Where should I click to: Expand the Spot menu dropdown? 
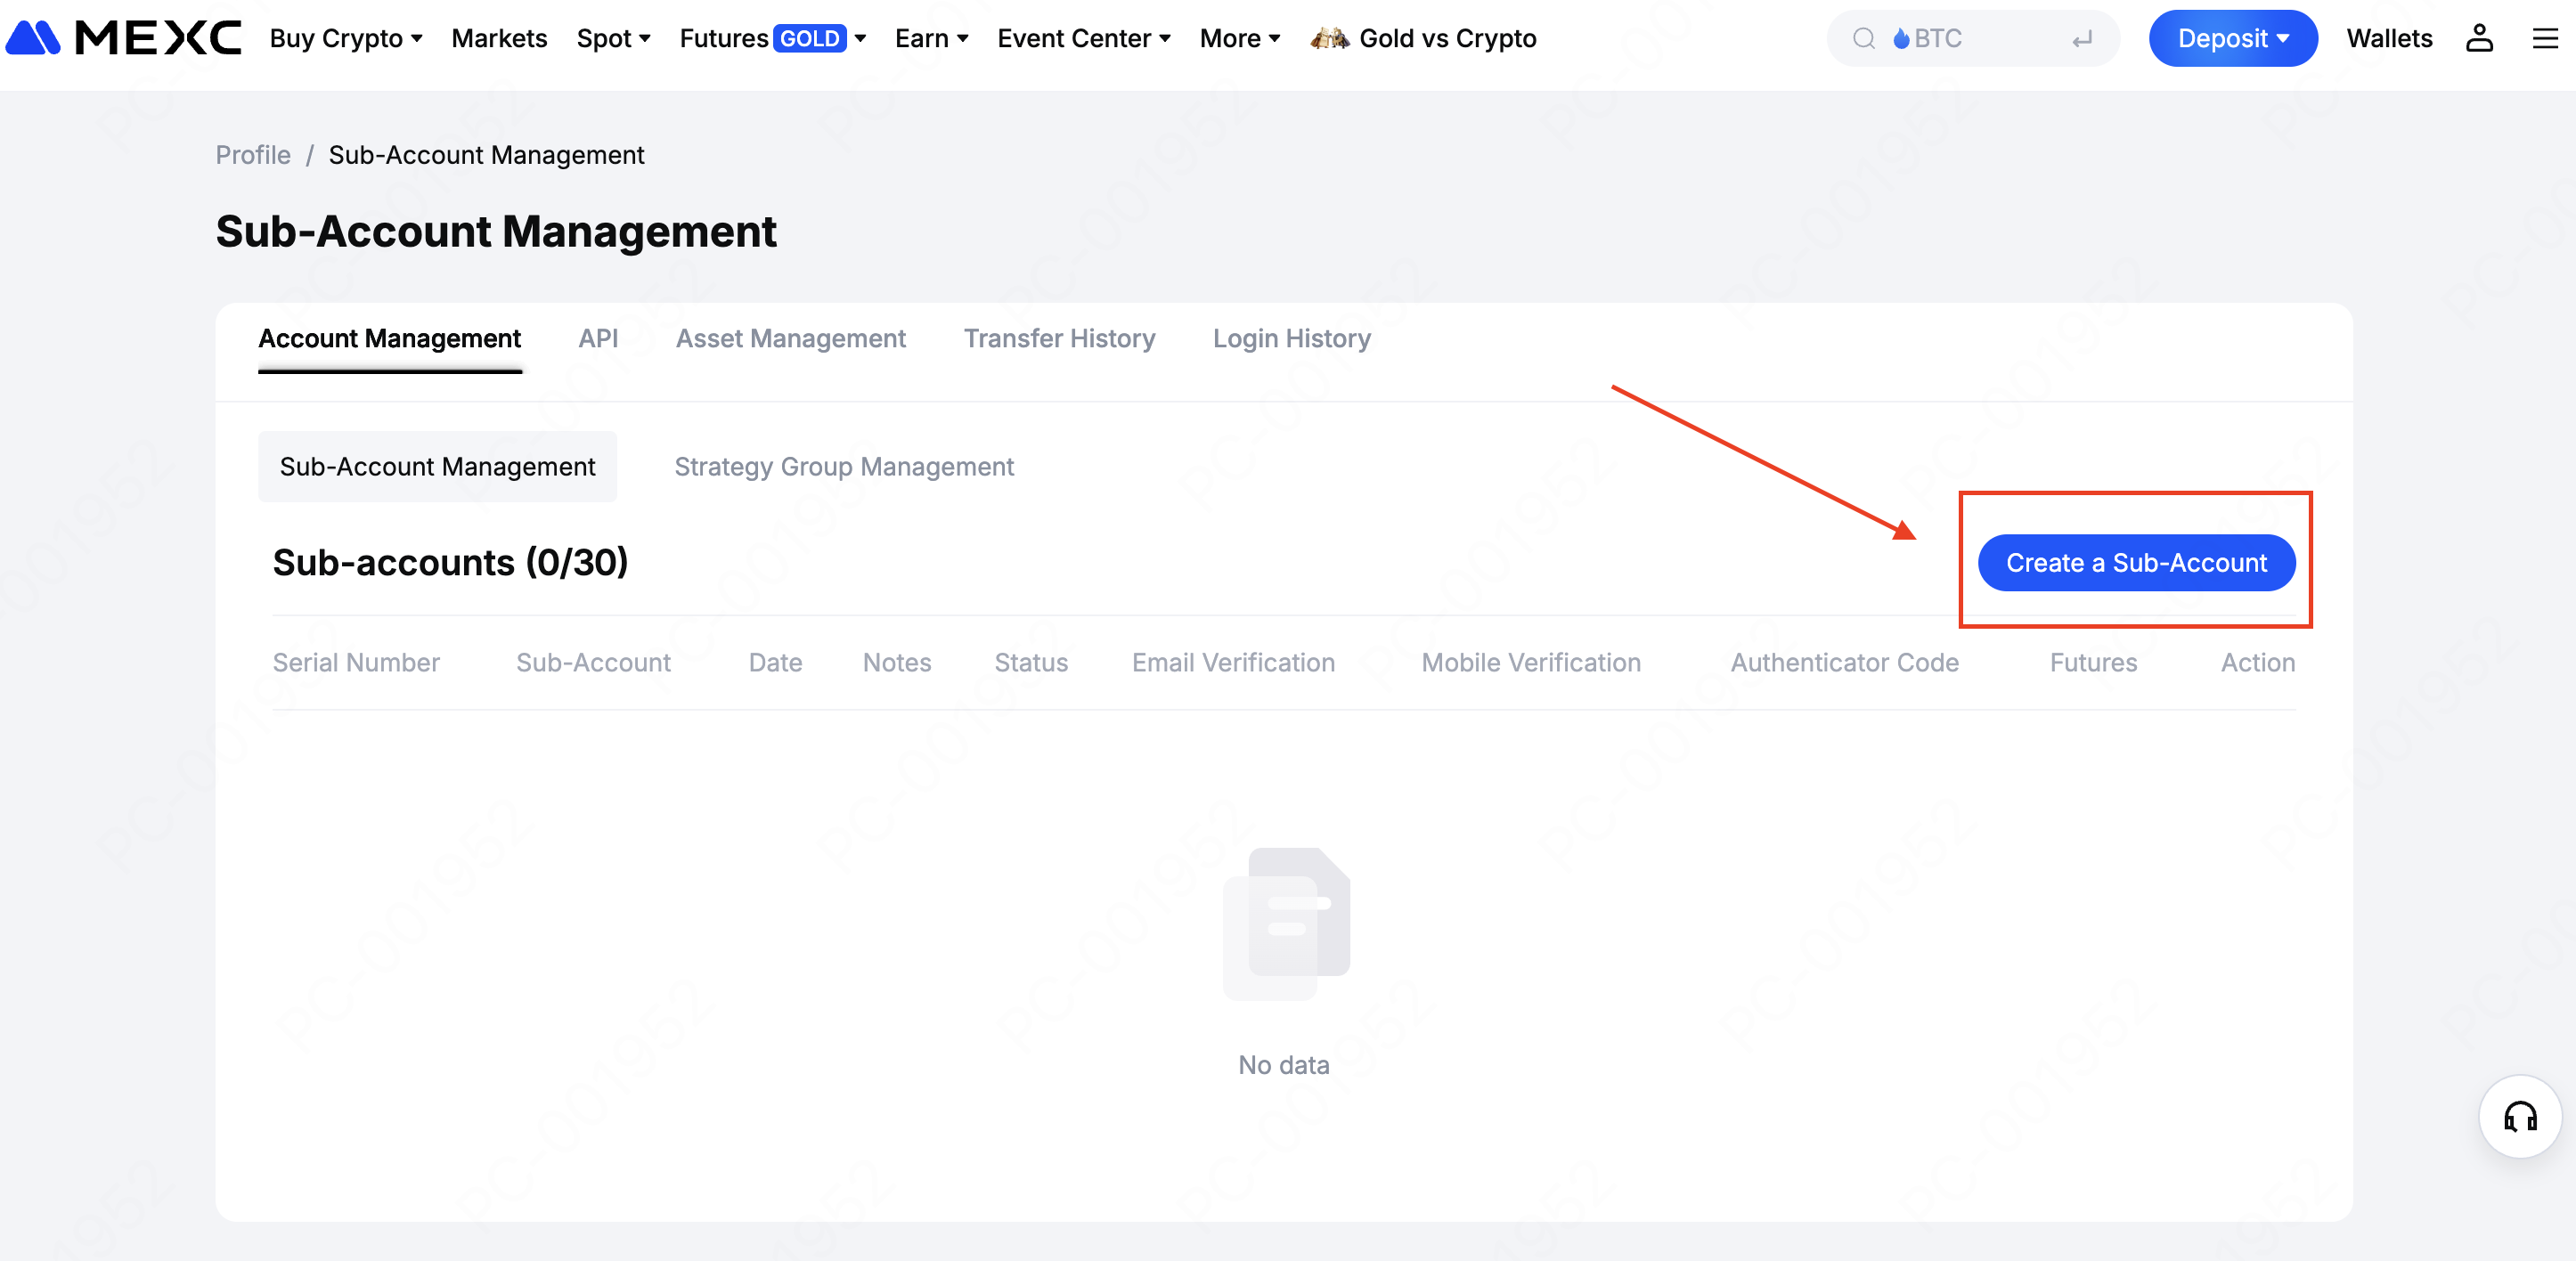613,38
